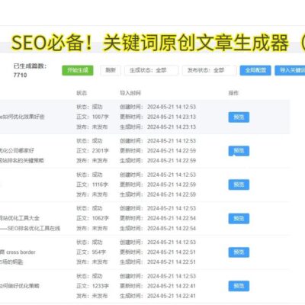Click 更新时间 2024-05-21 14:22:41

click(x=158, y=286)
